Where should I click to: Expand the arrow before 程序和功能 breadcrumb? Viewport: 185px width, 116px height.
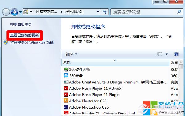(x=61, y=12)
